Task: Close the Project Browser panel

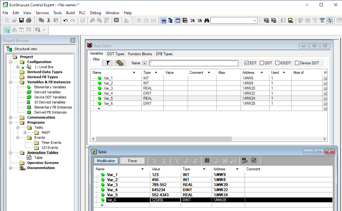Action: click(x=73, y=40)
